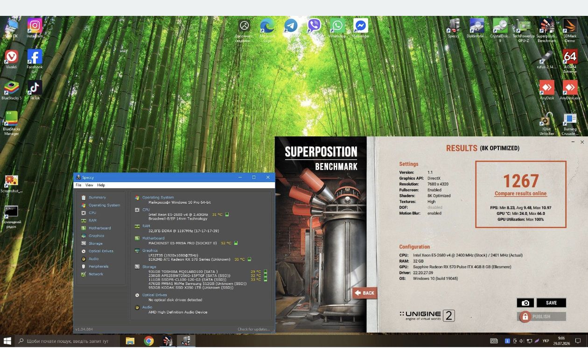Click the Facebook desktop shortcut

tap(35, 59)
